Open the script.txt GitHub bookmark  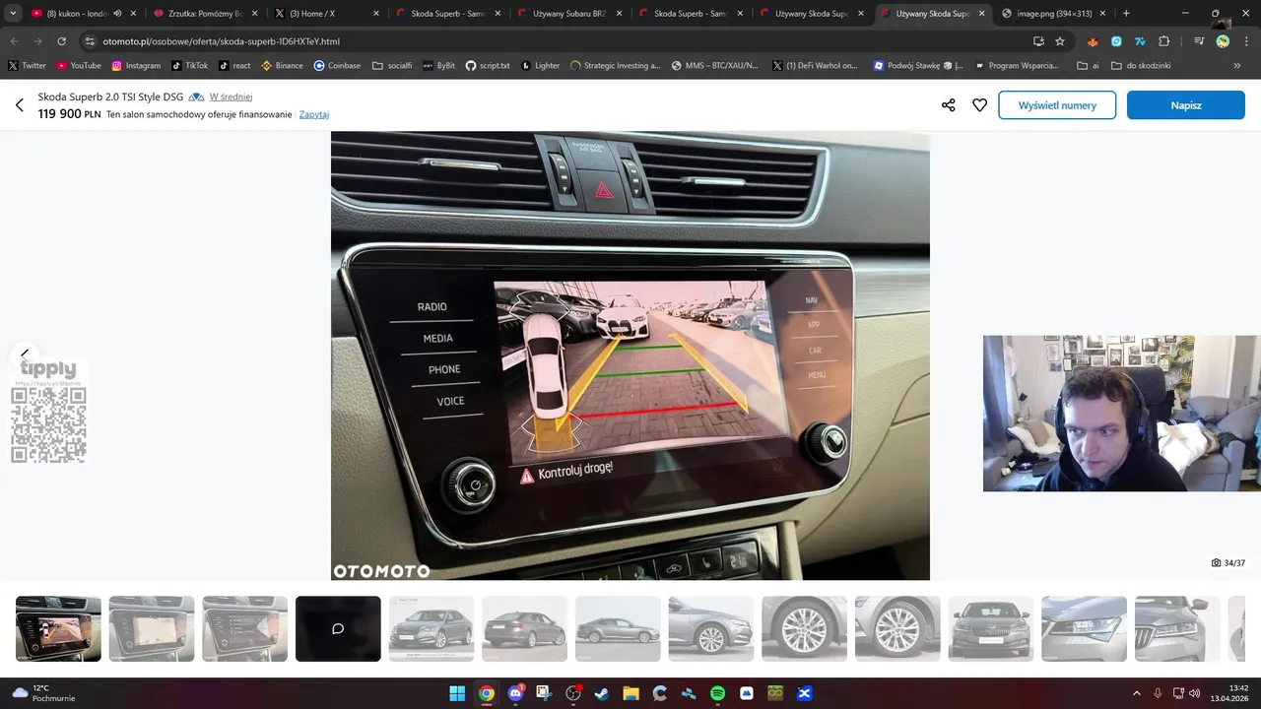pyautogui.click(x=488, y=66)
